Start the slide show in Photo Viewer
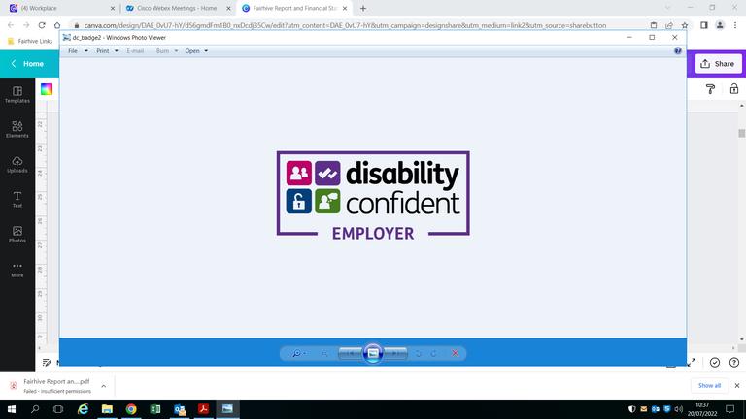Viewport: 746px width, 419px height. tap(373, 353)
